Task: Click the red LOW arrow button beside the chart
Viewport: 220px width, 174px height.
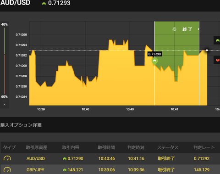Action: 217,60
